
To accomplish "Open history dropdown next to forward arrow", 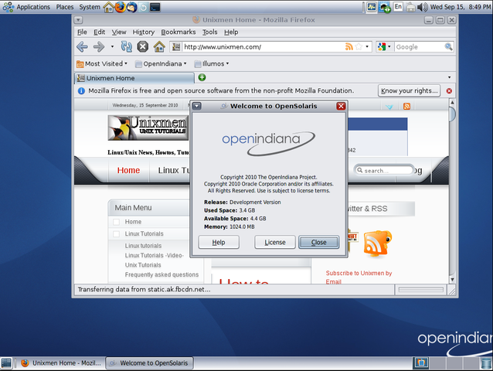I will [x=112, y=47].
